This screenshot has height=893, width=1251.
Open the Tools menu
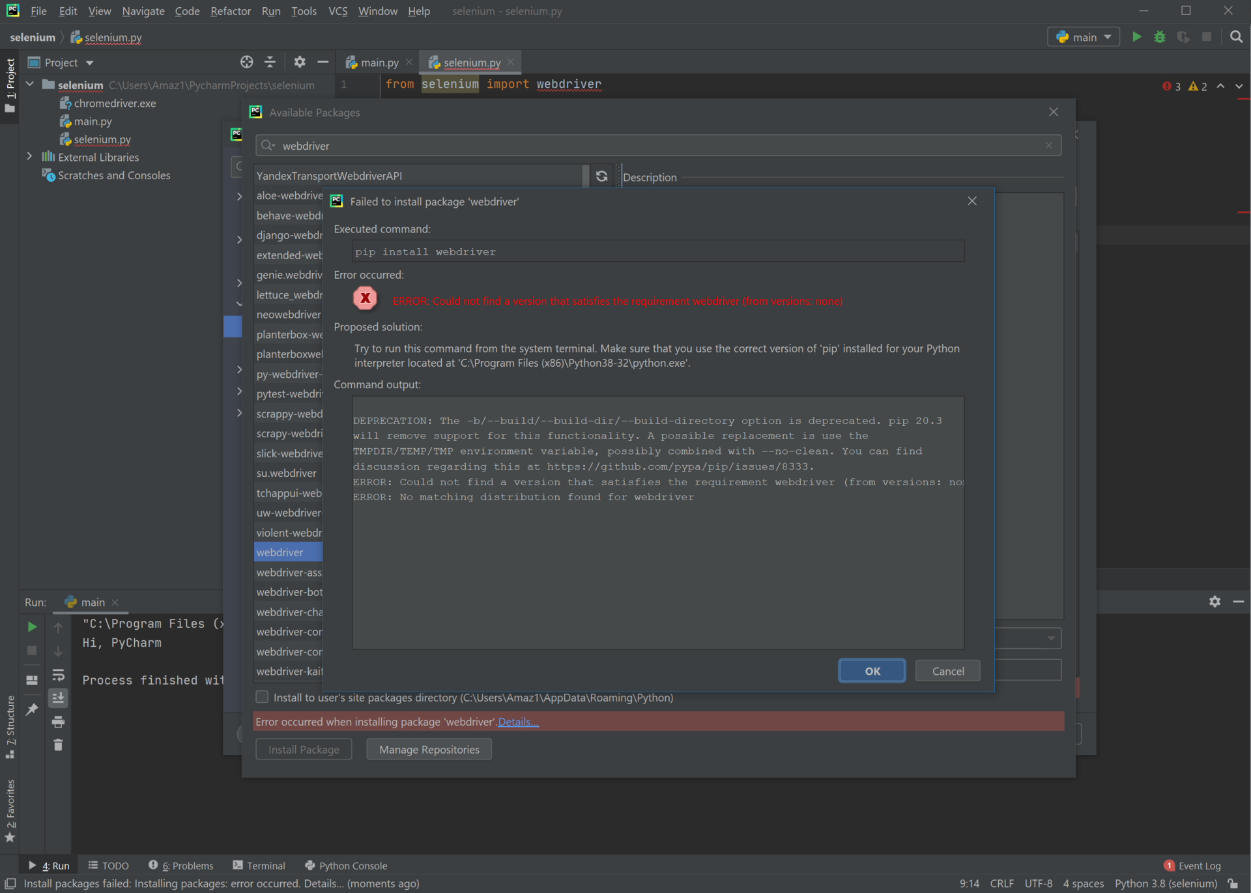click(x=304, y=11)
